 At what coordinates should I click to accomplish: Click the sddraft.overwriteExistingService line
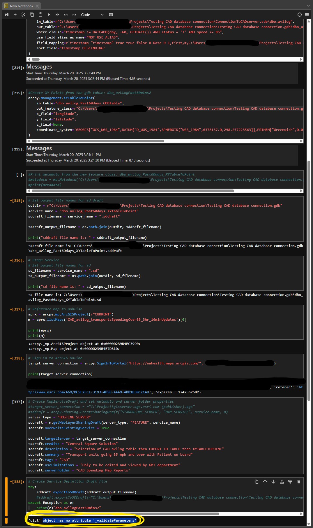(x=69, y=428)
